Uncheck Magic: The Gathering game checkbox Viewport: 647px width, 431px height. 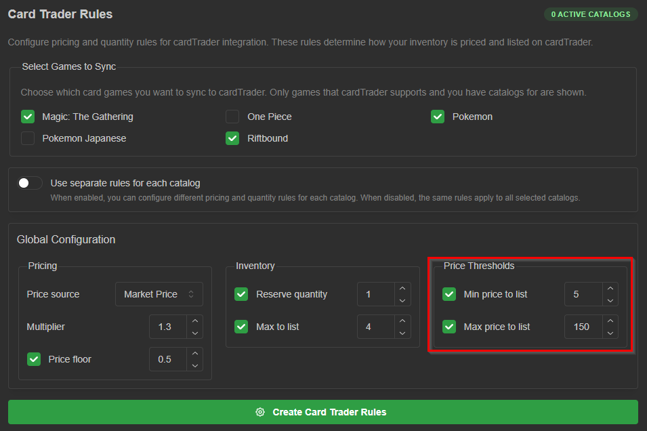28,117
